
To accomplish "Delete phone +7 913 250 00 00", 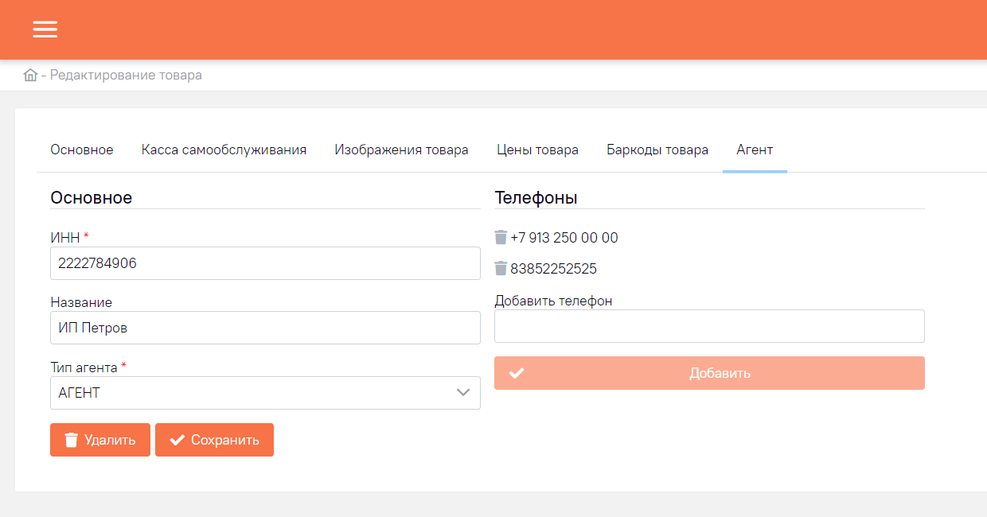I will (x=501, y=237).
